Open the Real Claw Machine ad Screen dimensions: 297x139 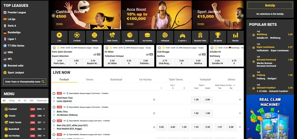pyautogui.click(x=270, y=117)
